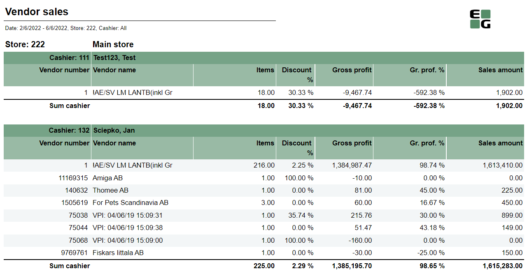The height and width of the screenshot is (276, 527).
Task: Click vendor number 75038
Action: click(x=78, y=215)
